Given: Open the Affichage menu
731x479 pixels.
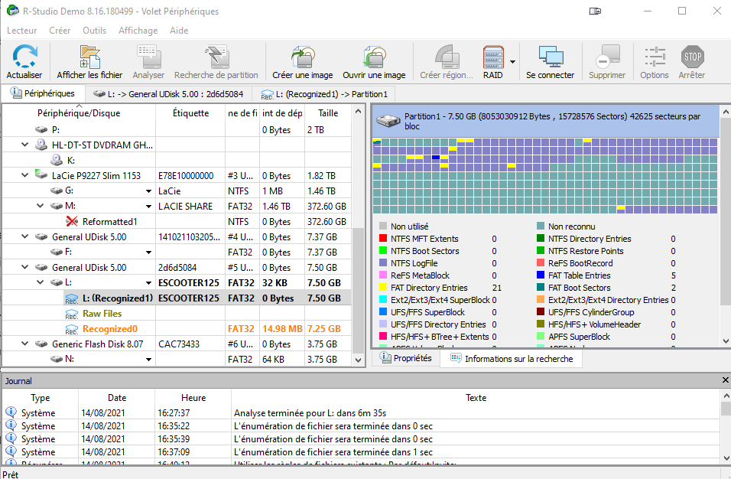Looking at the screenshot, I should point(138,31).
